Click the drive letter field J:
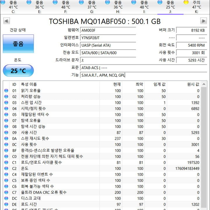Viewport: 210px width, 210px height. click(x=108, y=60)
